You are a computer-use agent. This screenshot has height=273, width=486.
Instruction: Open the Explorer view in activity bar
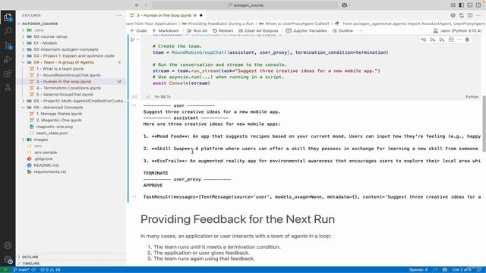[x=8, y=17]
